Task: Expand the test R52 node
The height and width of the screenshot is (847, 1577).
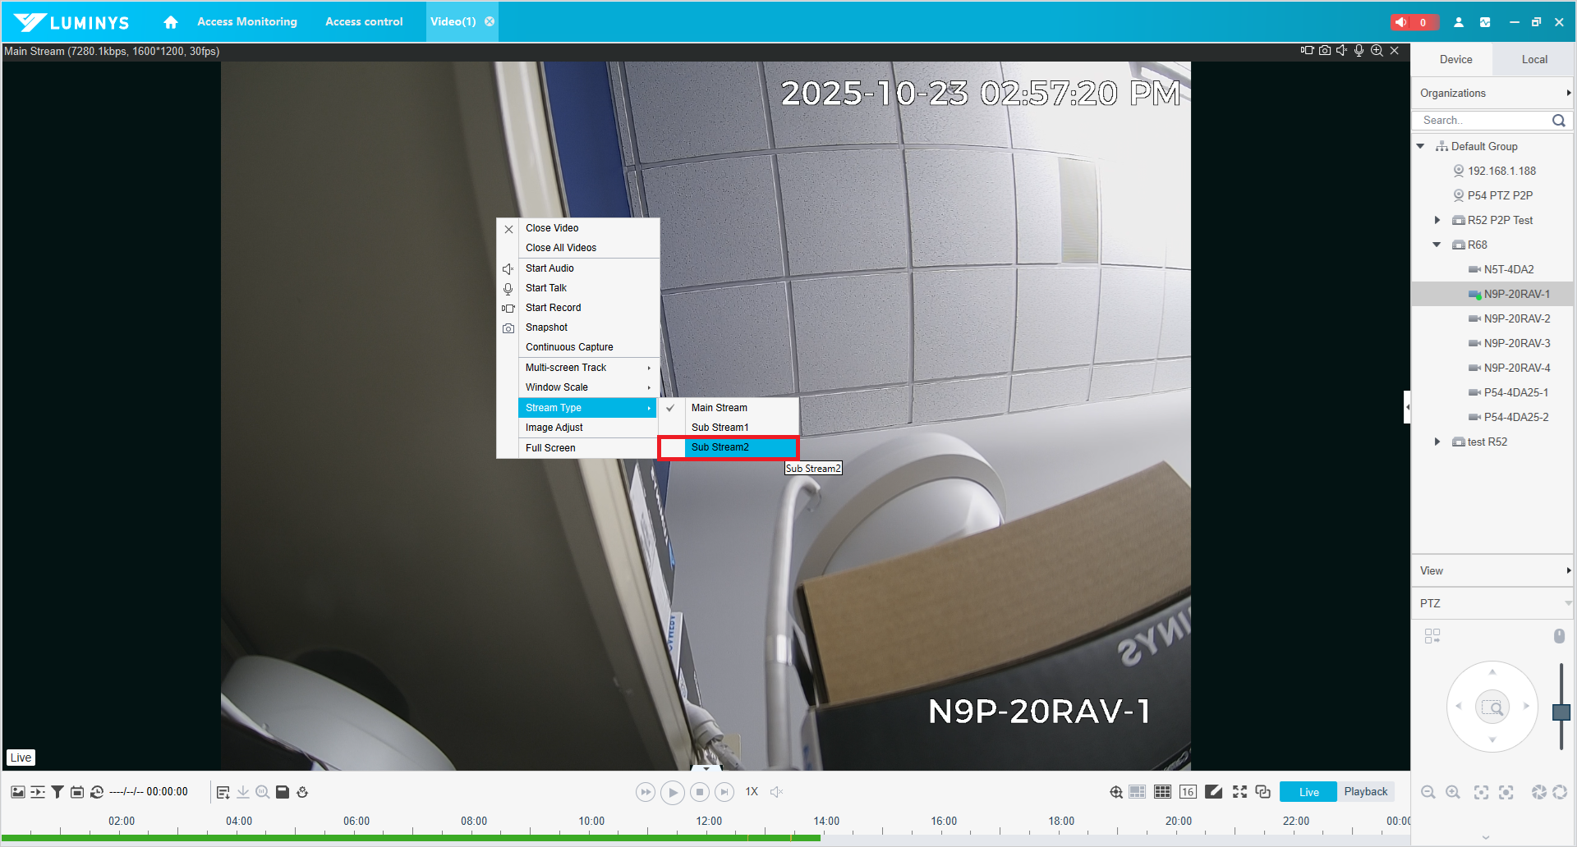Action: (x=1437, y=442)
